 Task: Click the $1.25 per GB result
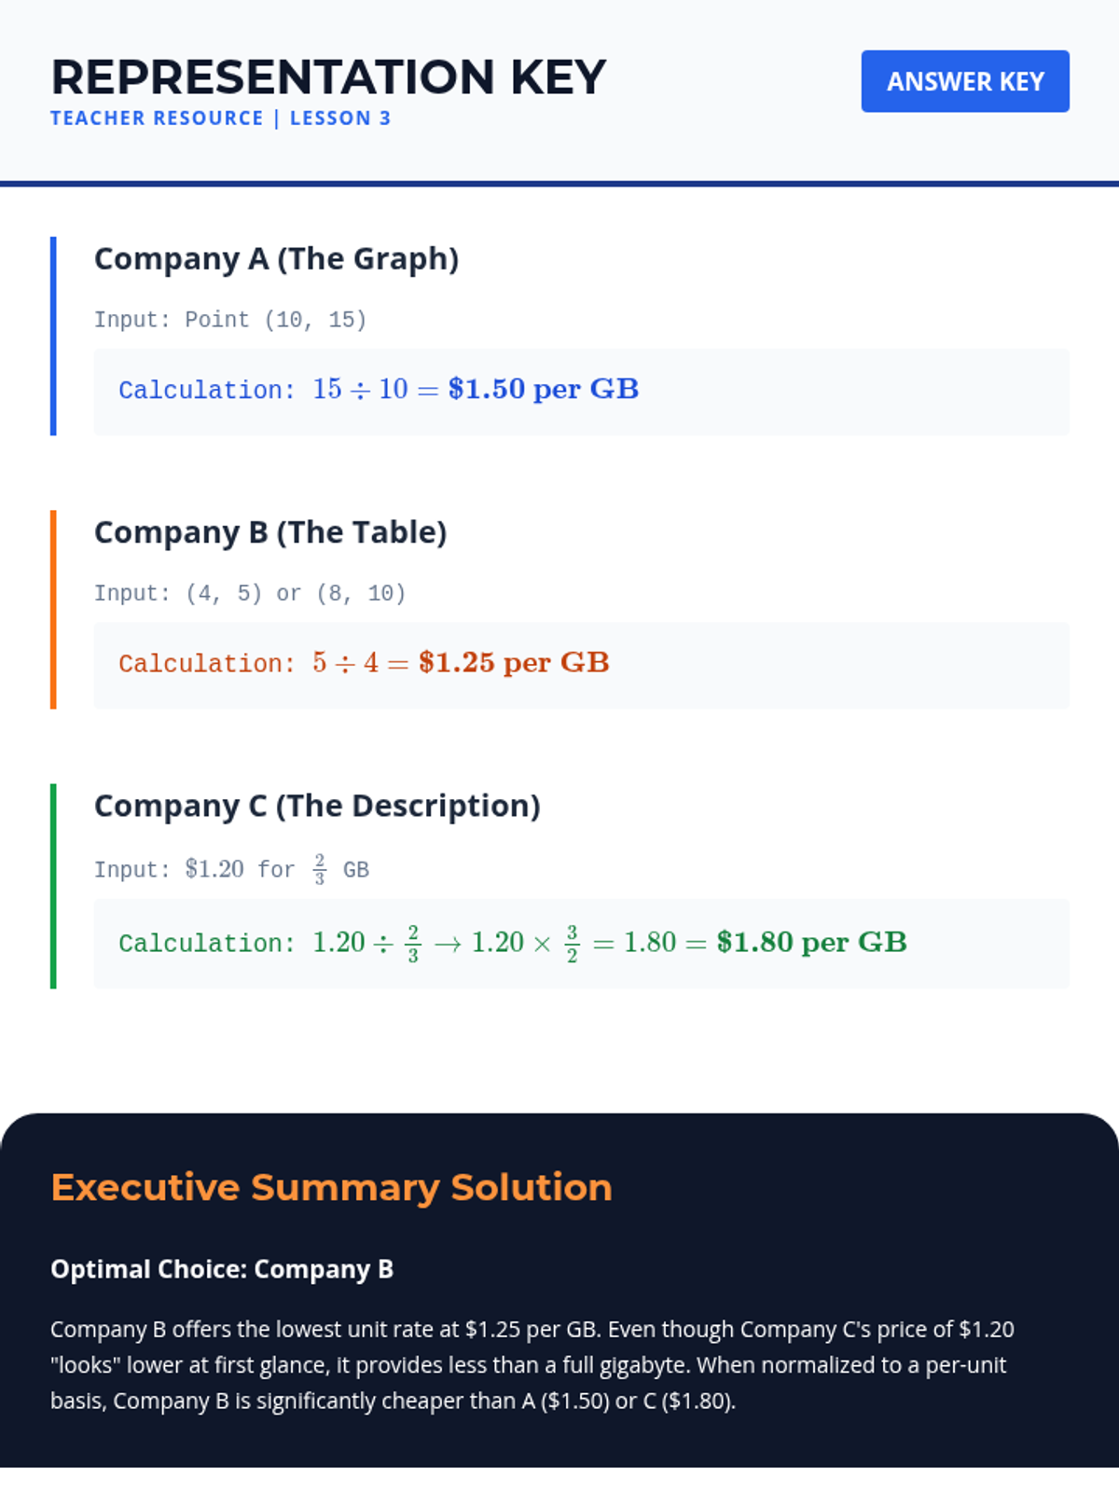(x=514, y=663)
